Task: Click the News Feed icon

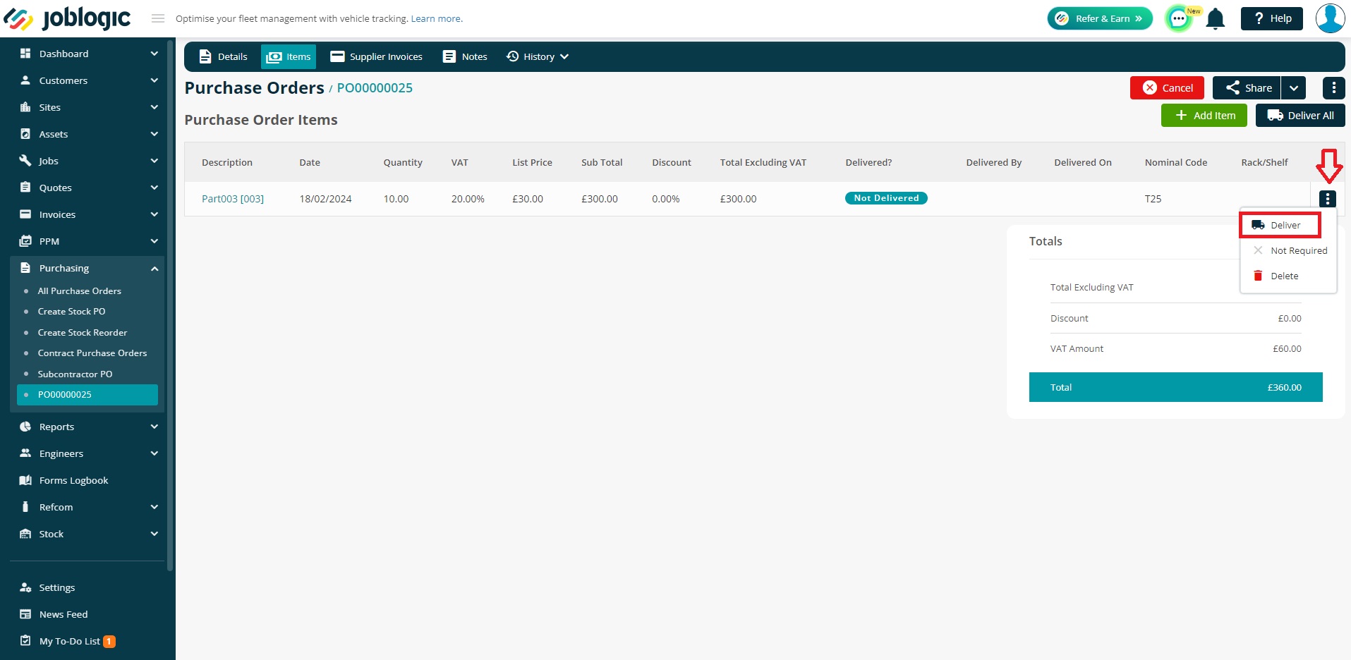Action: coord(25,614)
